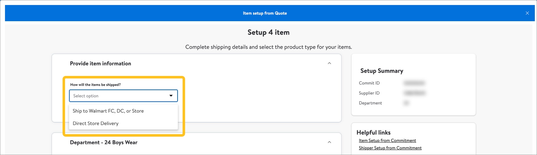The height and width of the screenshot is (155, 537).
Task: Open the Select option shipping dropdown
Action: [x=124, y=96]
